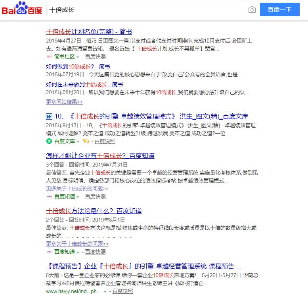Screen dimensions: 308x295
Task: Expand dropdown arrow next to 百度文库
Action: pos(78,142)
